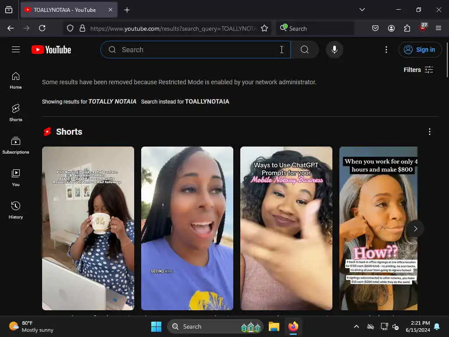This screenshot has width=449, height=337.
Task: Open the 'make $800' short
Action: tap(378, 228)
